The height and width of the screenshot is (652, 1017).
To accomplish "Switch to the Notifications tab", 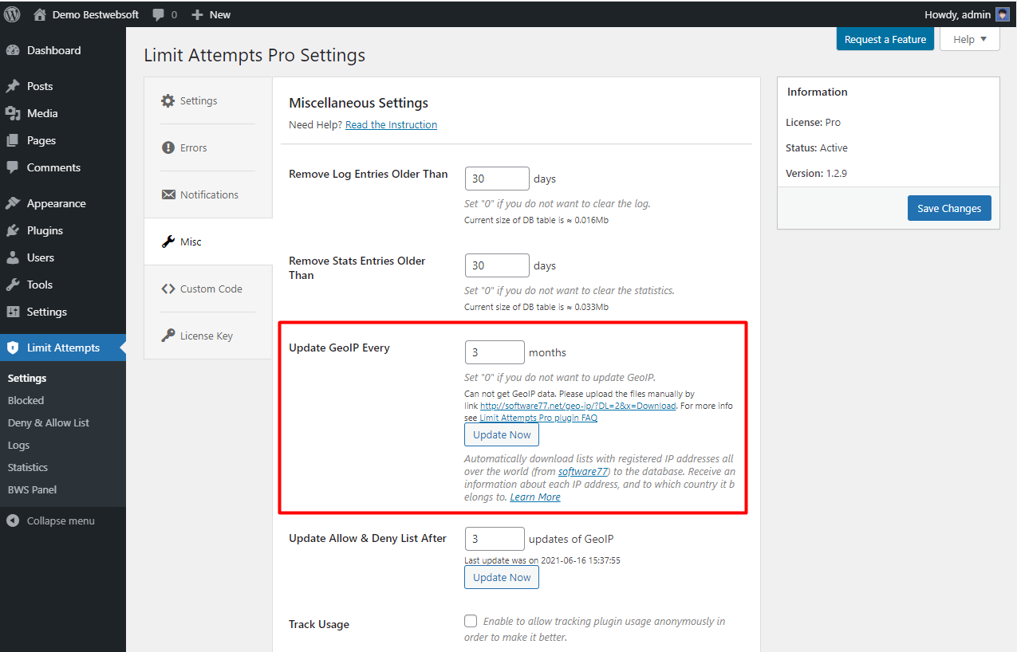I will click(x=207, y=194).
